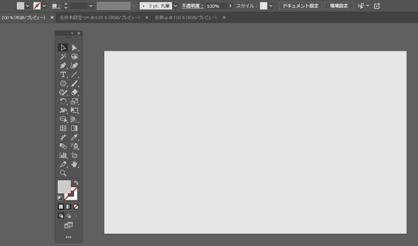
Task: Open dropdown next to align-to icon
Action: pyautogui.click(x=368, y=6)
